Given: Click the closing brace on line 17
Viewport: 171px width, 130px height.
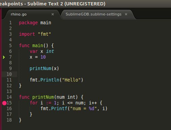Looking at the screenshot, I should [x=31, y=115].
